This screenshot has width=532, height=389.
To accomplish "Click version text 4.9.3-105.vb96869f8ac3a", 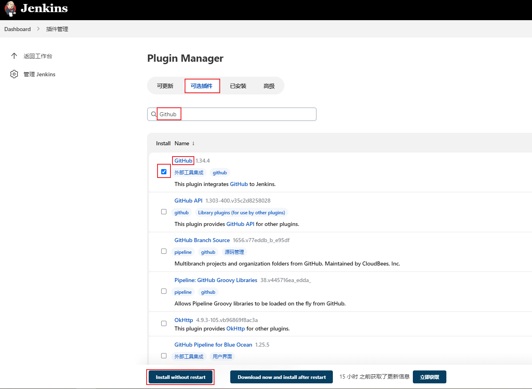I will [227, 320].
